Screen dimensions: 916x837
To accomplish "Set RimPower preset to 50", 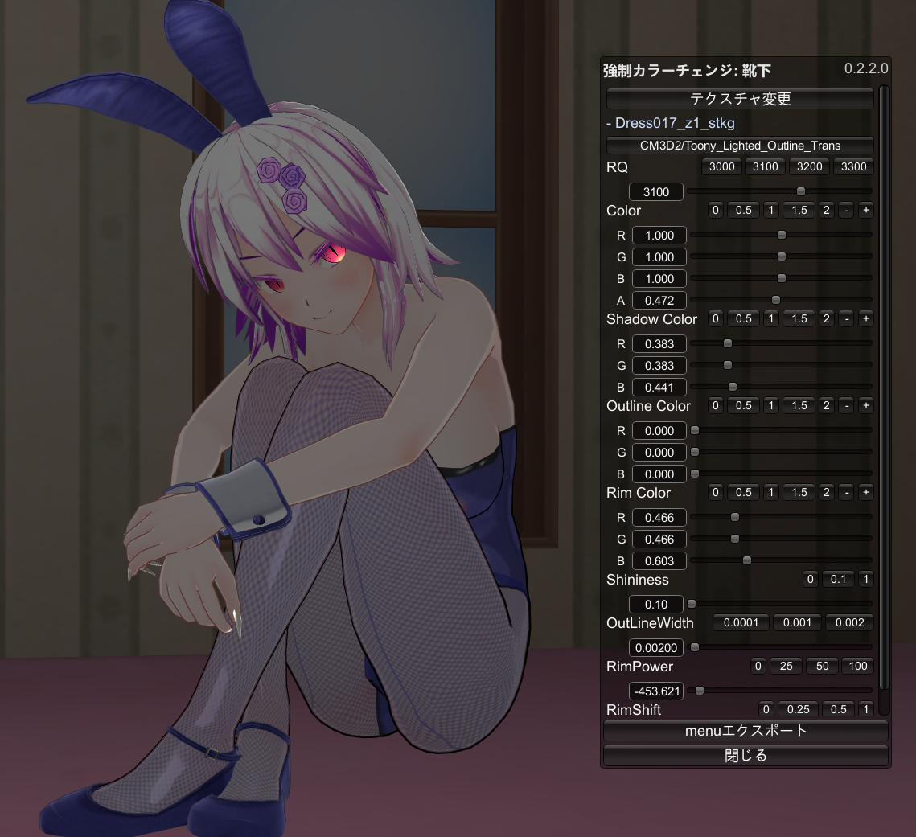I will click(821, 666).
